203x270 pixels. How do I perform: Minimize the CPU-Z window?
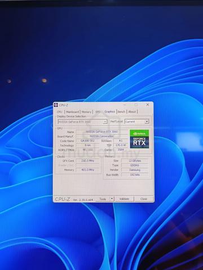pyautogui.click(x=125, y=105)
